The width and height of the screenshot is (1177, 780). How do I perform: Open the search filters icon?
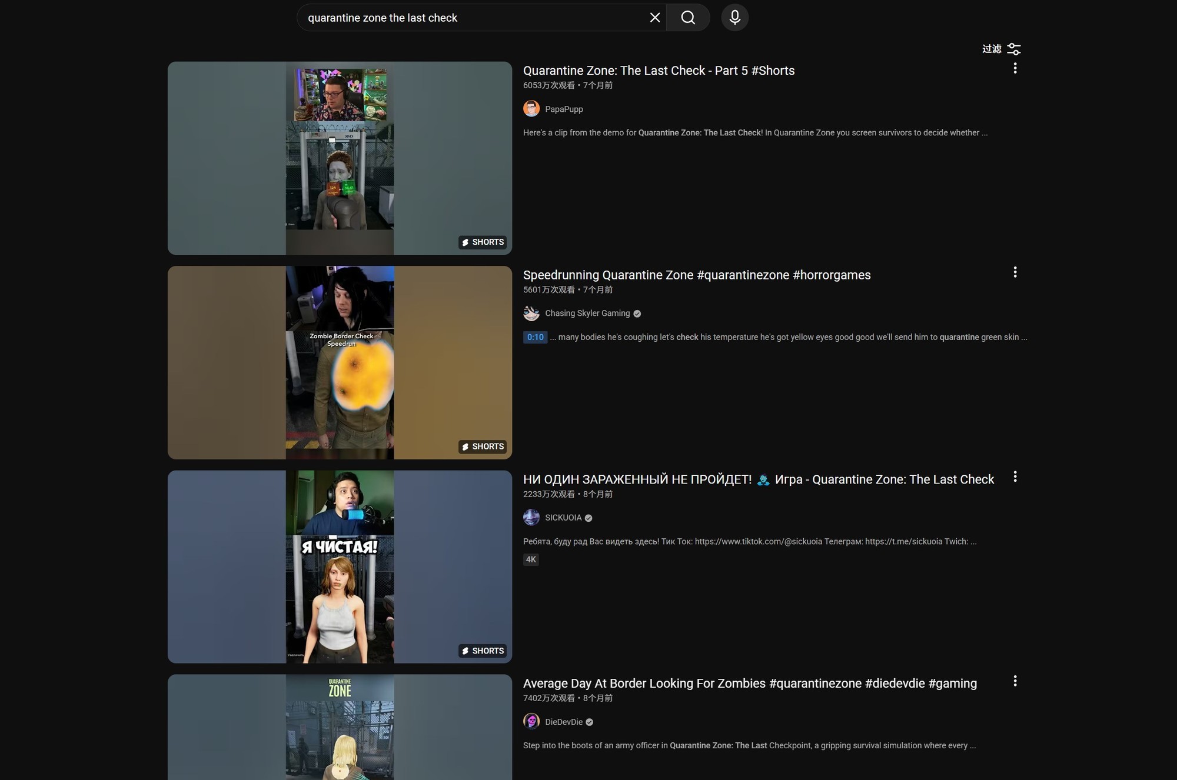[x=1013, y=49]
